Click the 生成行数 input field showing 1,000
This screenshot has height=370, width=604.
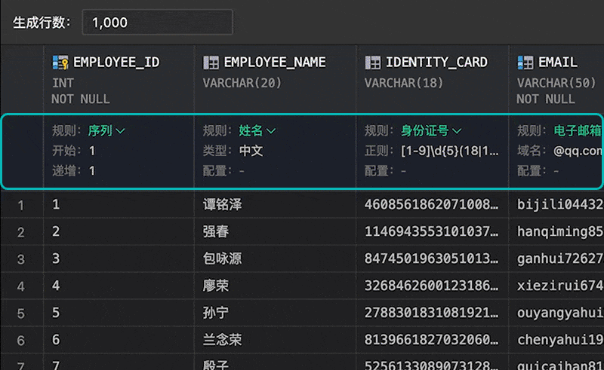coord(158,23)
